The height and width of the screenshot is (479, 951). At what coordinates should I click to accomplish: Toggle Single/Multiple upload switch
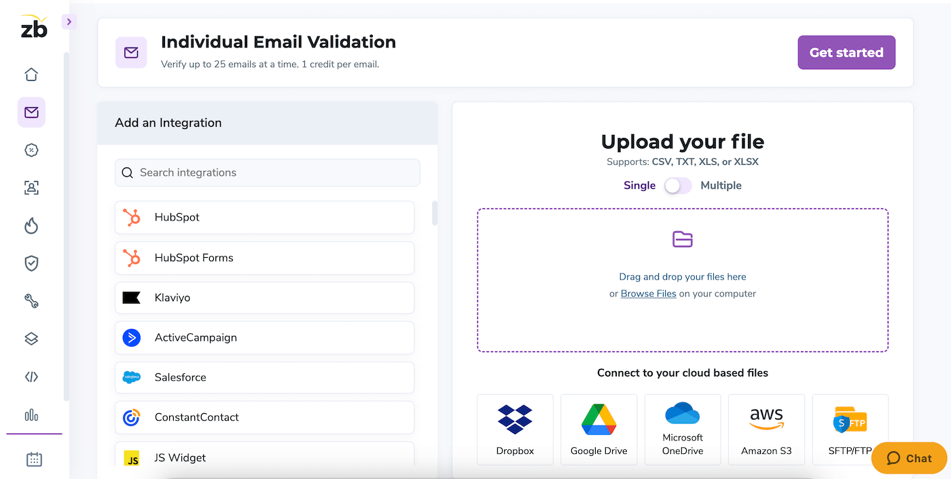[x=678, y=185]
